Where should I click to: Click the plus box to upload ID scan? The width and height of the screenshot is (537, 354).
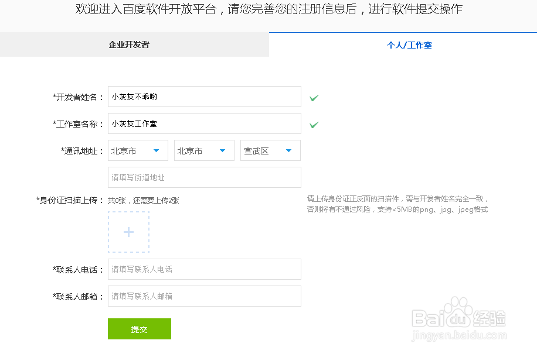tap(129, 232)
